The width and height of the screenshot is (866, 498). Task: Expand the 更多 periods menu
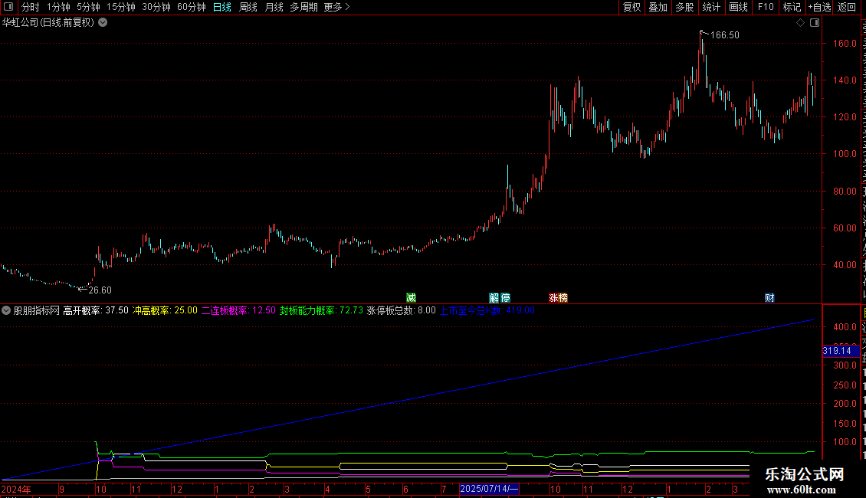336,7
